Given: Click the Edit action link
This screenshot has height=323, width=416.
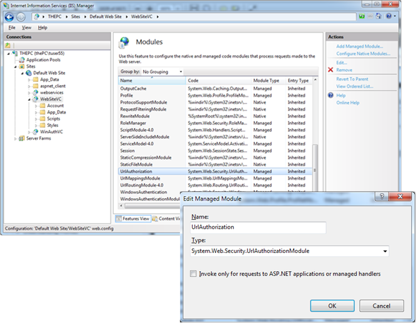Looking at the screenshot, I should (342, 63).
